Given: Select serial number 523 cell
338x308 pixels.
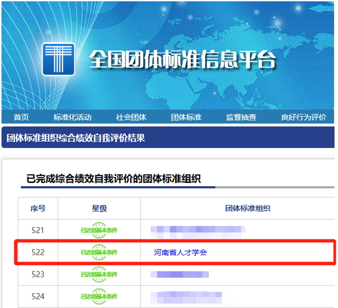Looking at the screenshot, I should click(38, 275).
